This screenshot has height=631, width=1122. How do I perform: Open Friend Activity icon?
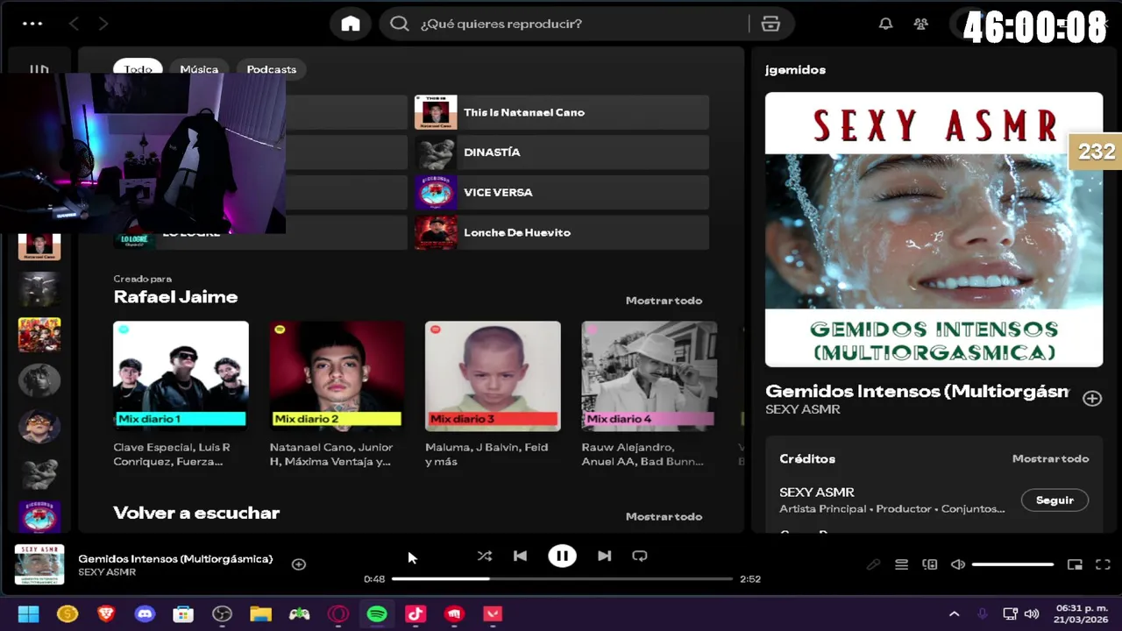click(x=920, y=24)
